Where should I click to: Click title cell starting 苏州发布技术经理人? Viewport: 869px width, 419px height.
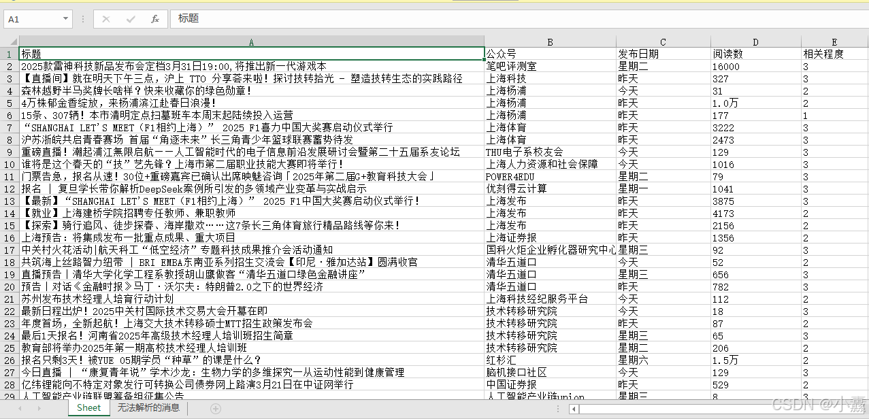click(x=251, y=299)
